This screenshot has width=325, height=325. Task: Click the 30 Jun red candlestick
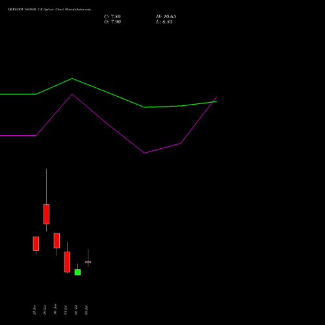click(x=57, y=240)
